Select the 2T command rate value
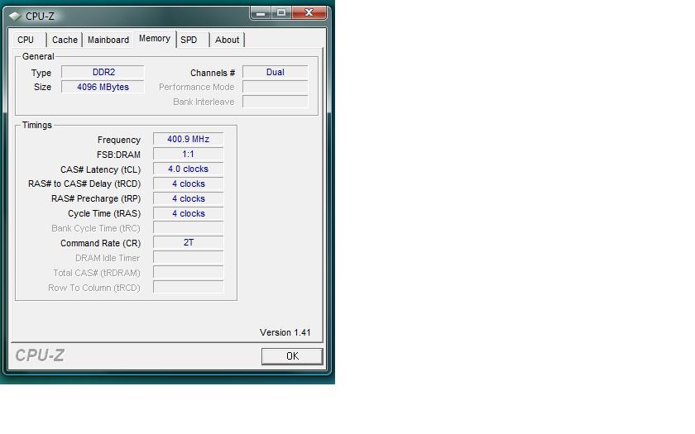695x434 pixels. click(x=189, y=243)
